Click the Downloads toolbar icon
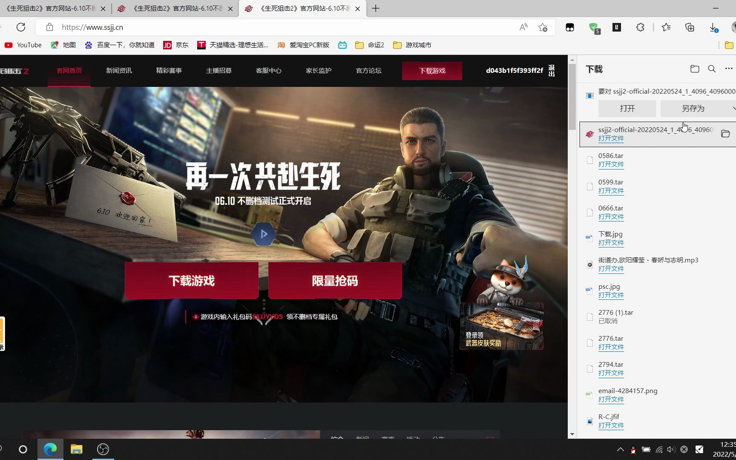The height and width of the screenshot is (460, 736). 713,28
